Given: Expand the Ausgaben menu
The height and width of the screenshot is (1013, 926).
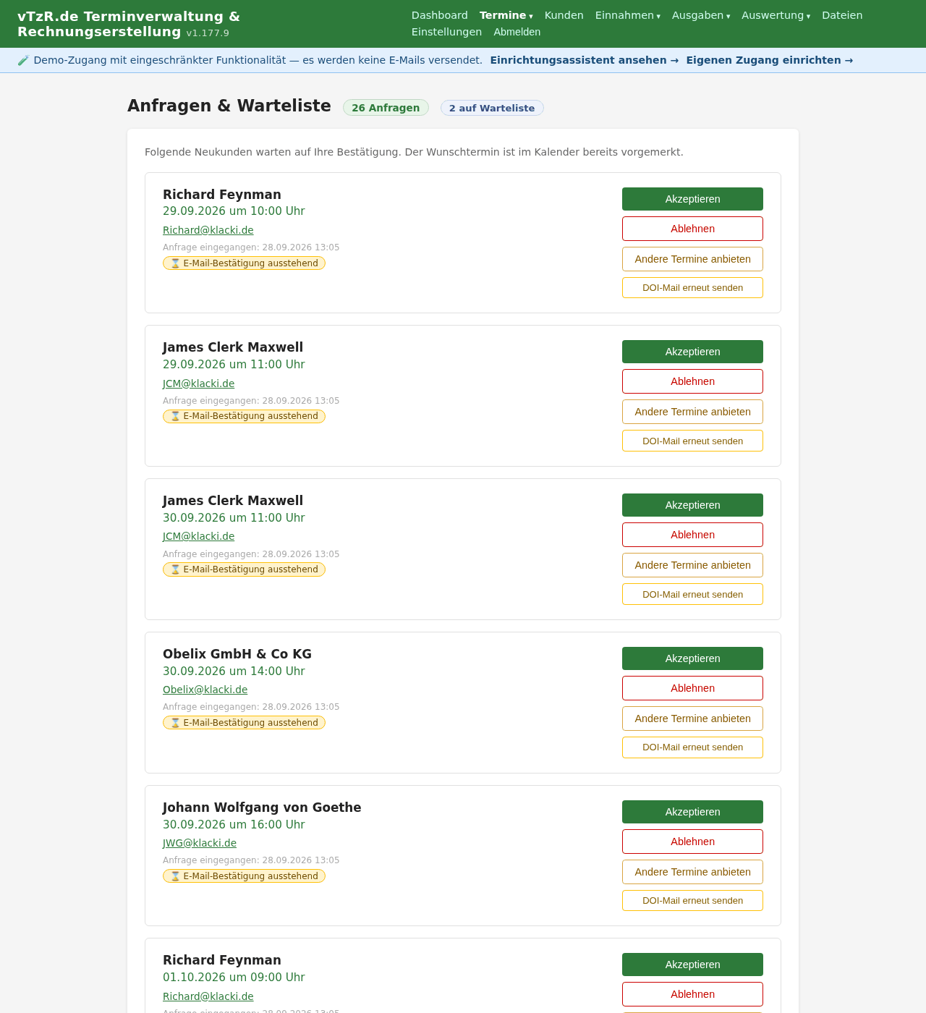Looking at the screenshot, I should (x=700, y=15).
